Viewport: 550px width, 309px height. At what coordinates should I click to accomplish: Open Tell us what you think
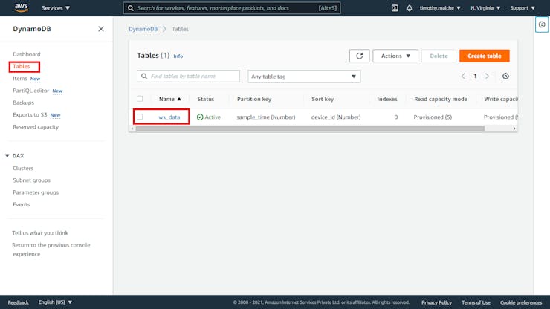(40, 233)
